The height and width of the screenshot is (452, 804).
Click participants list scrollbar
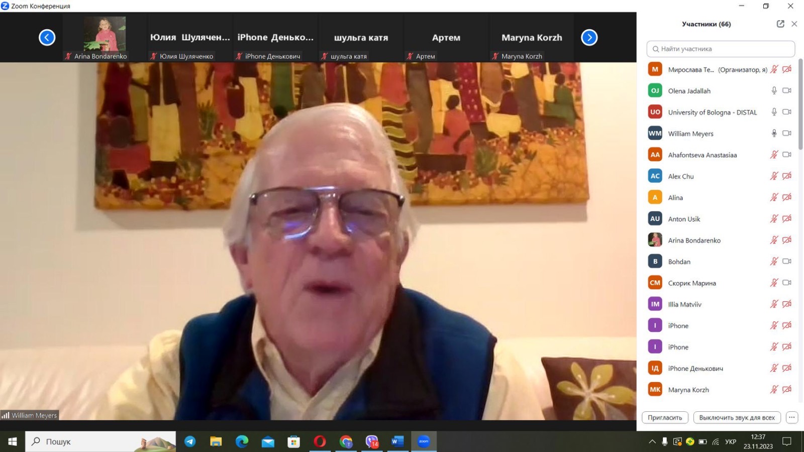coord(800,104)
